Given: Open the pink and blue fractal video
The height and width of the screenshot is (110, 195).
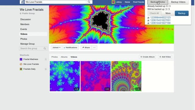Looking at the screenshot, I should click(x=95, y=76).
